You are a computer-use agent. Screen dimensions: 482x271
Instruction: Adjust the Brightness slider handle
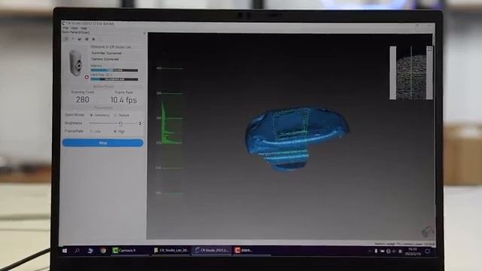pyautogui.click(x=120, y=123)
